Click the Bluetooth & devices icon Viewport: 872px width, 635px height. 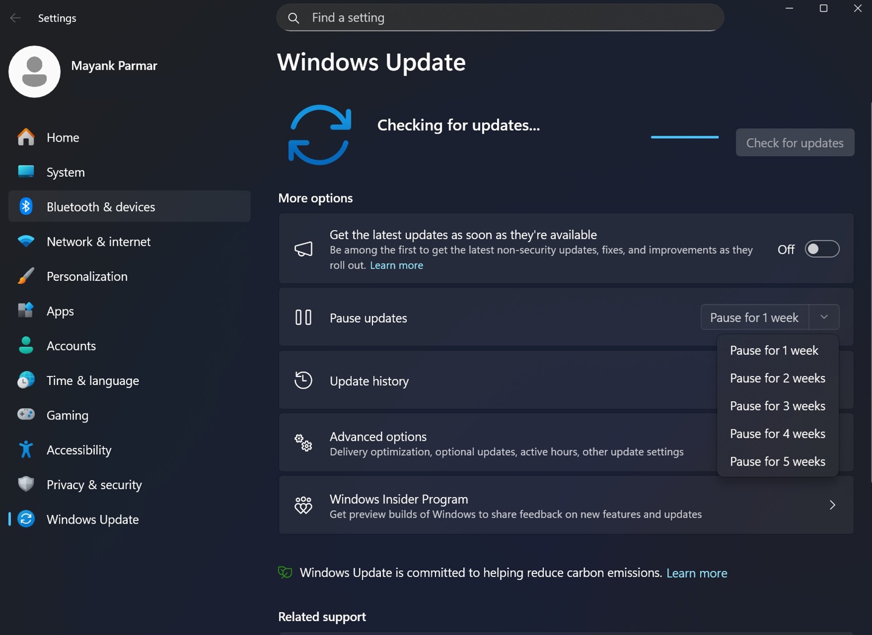click(x=26, y=206)
